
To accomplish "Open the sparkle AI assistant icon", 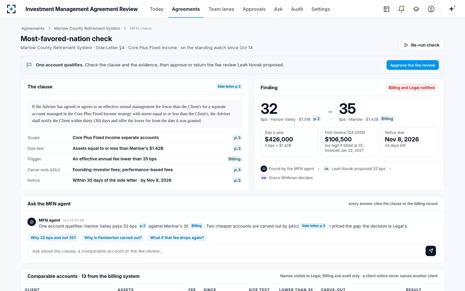I will click(452, 9).
